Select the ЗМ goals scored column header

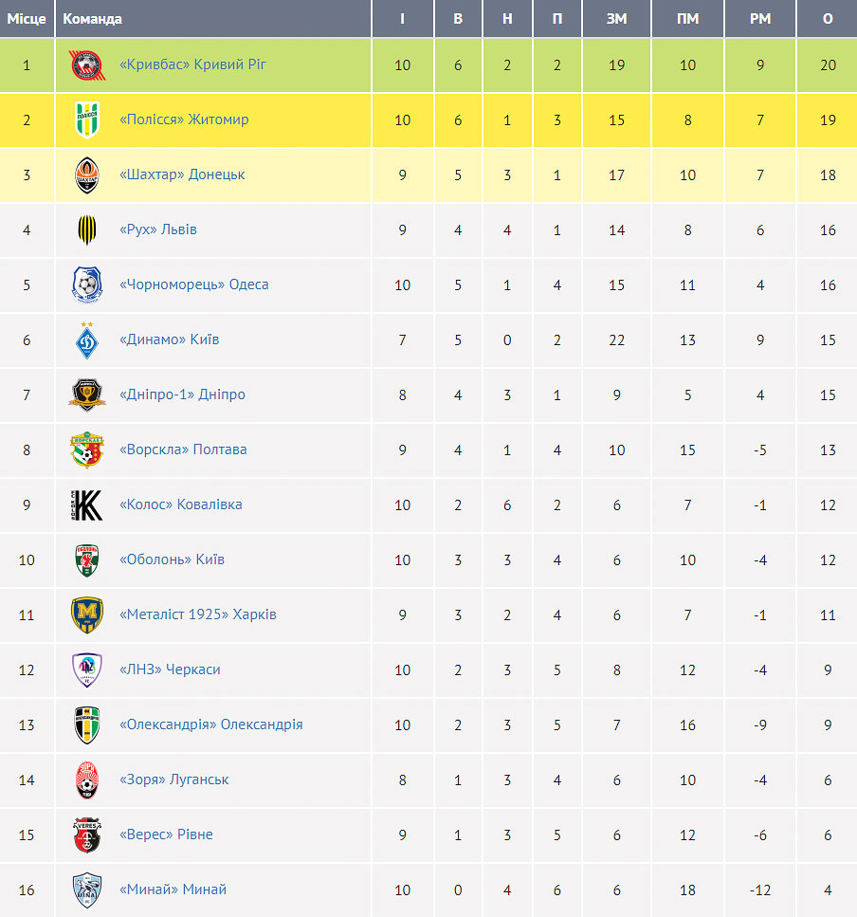click(x=617, y=19)
